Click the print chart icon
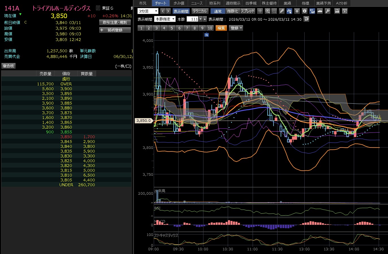388x254 pixels. coord(337,11)
